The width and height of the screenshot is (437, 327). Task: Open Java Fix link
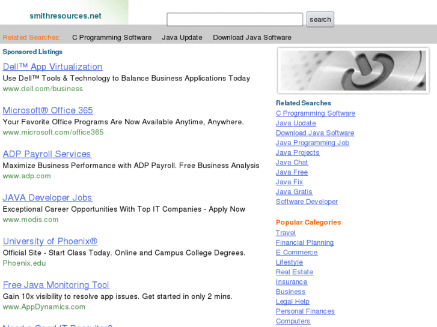pos(289,182)
